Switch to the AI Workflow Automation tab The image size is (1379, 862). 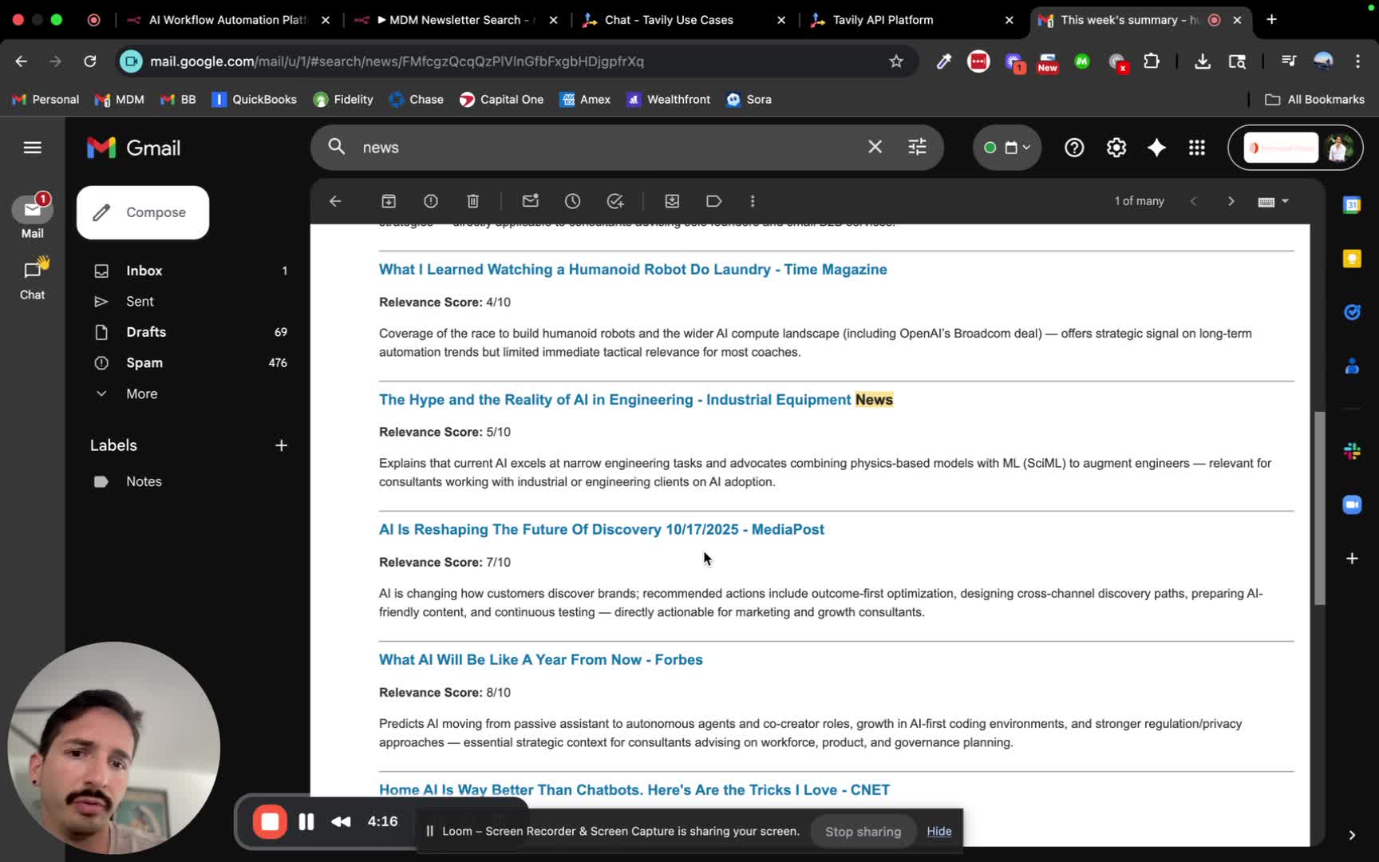coord(229,20)
